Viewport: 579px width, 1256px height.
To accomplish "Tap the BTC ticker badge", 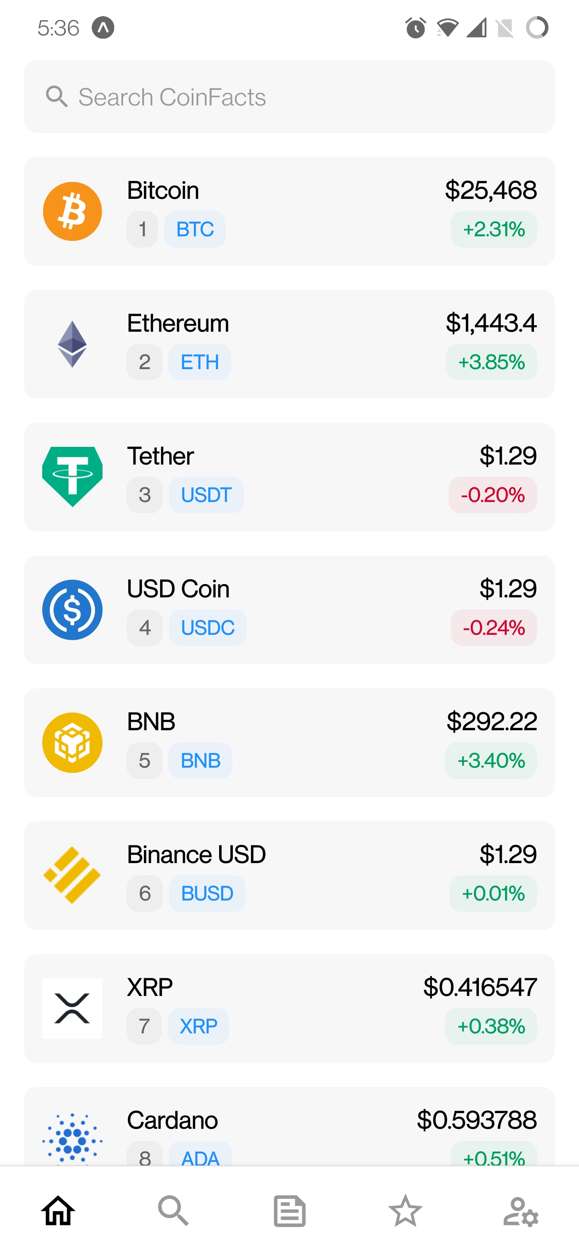I will 195,229.
